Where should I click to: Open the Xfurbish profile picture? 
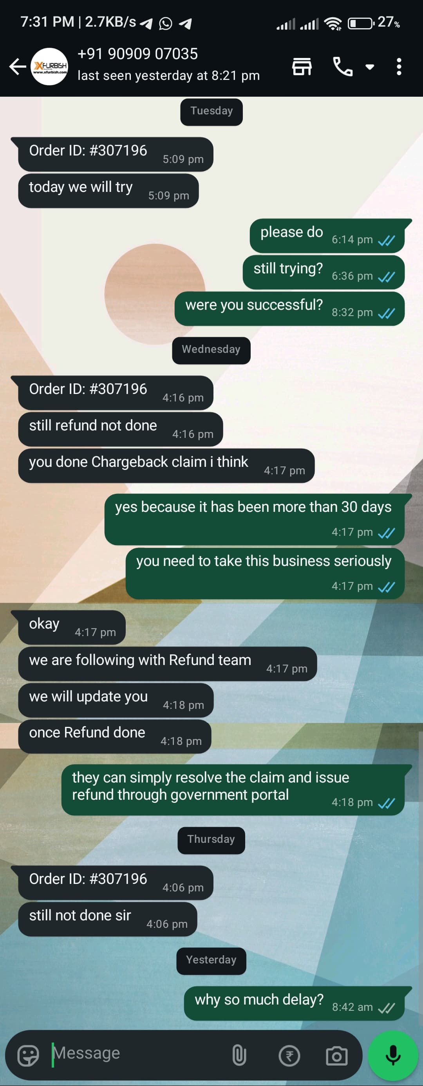[x=50, y=67]
